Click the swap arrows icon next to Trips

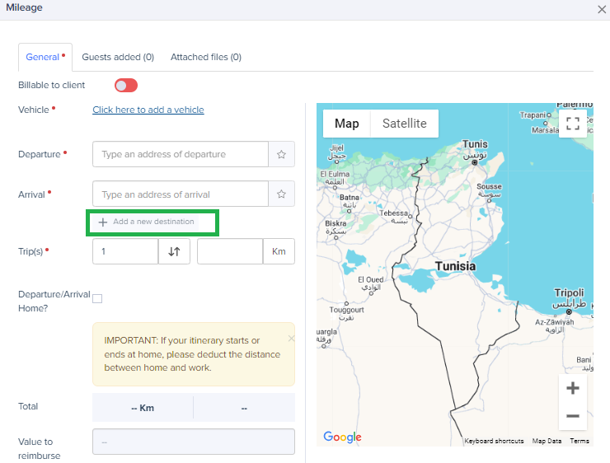[x=174, y=251]
